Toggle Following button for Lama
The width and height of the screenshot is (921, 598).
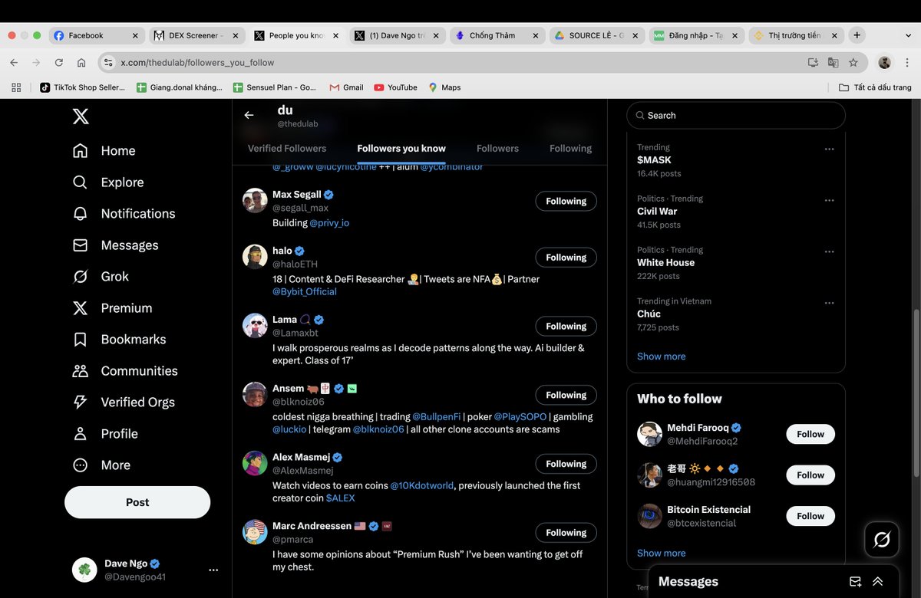[566, 327]
